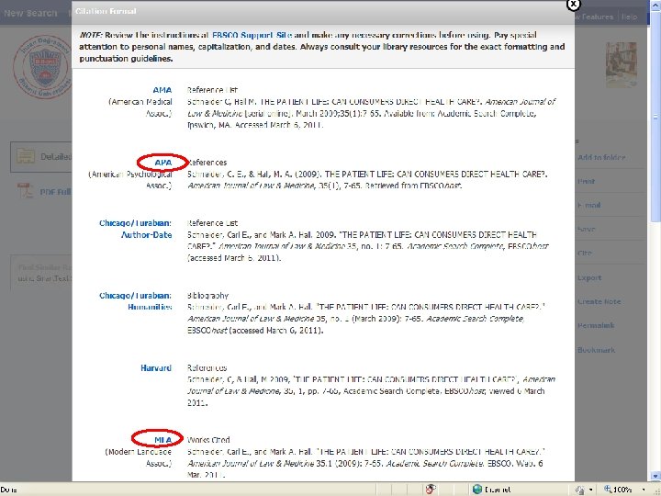The image size is (661, 496).
Task: Click the Detailed record folder icon
Action: click(26, 156)
